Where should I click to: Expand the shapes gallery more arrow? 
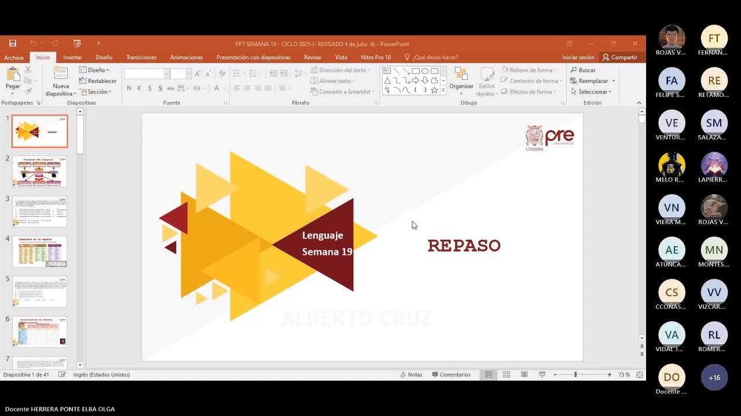click(443, 91)
